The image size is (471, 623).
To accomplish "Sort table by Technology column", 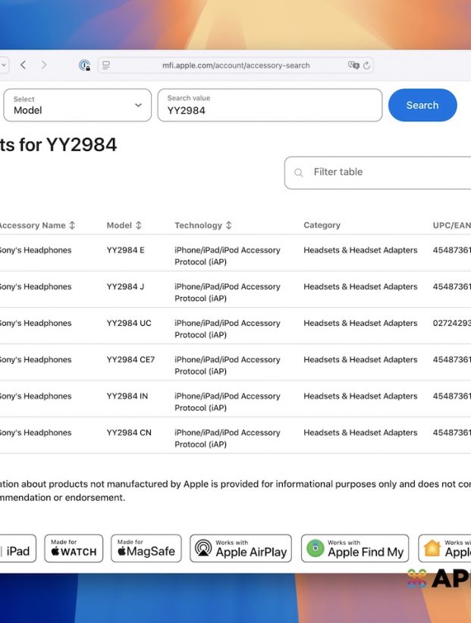I will (x=228, y=225).
